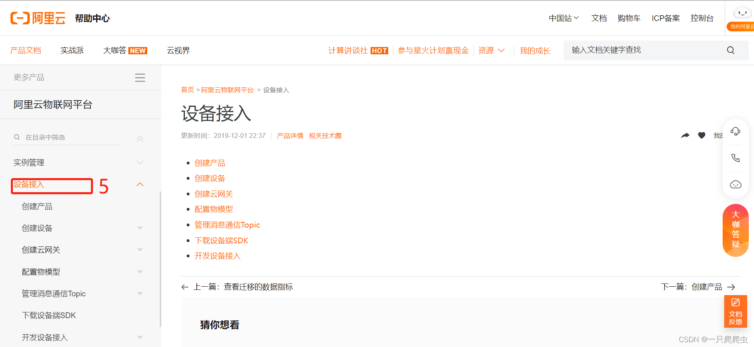The height and width of the screenshot is (347, 754).
Task: Select the 产品文档 tab
Action: coord(26,50)
